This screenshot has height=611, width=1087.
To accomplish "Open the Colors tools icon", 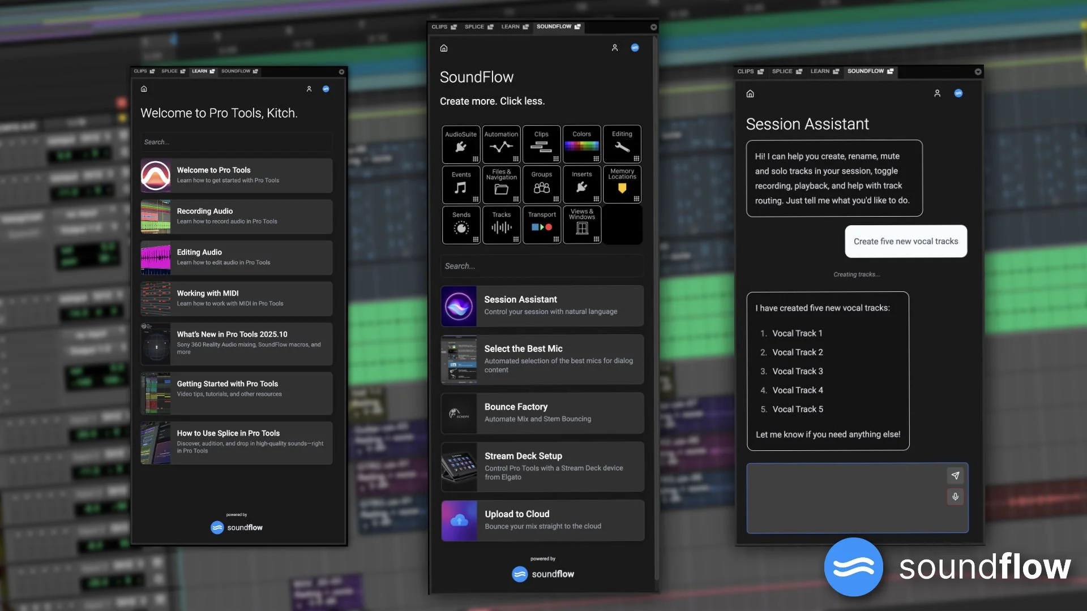I will (581, 144).
